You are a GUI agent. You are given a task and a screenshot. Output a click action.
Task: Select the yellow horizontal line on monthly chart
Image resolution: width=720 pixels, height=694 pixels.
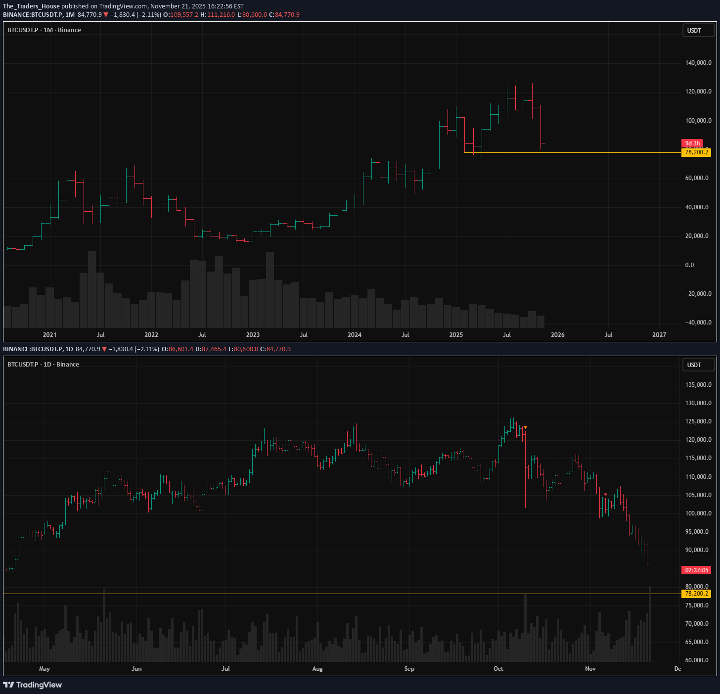(x=593, y=152)
